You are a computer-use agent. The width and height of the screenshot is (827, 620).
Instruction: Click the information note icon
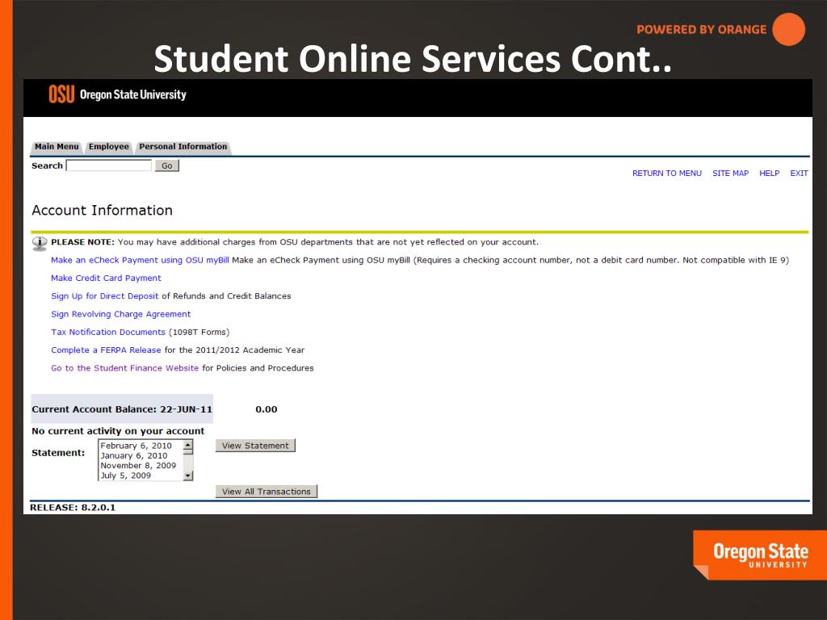tap(40, 243)
